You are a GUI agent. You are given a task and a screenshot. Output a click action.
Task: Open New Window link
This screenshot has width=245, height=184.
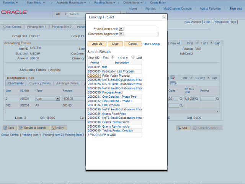click(193, 22)
